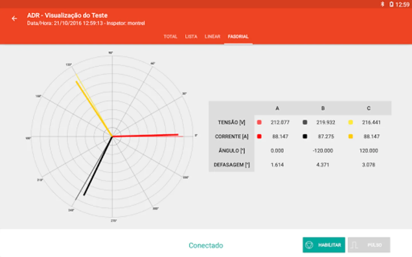Select voltage value 219.932
Image resolution: width=412 pixels, height=257 pixels.
(x=326, y=122)
